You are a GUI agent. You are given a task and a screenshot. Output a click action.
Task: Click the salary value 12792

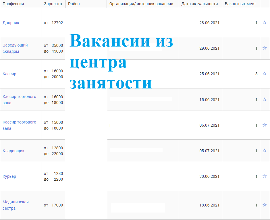click(57, 23)
